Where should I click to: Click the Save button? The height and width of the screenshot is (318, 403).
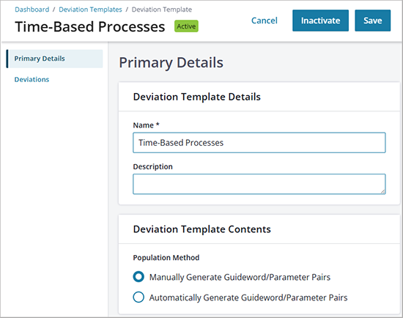tap(372, 21)
